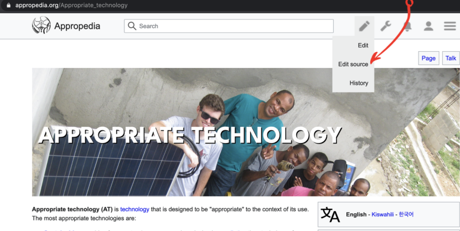Open the wrench tools icon

click(386, 26)
